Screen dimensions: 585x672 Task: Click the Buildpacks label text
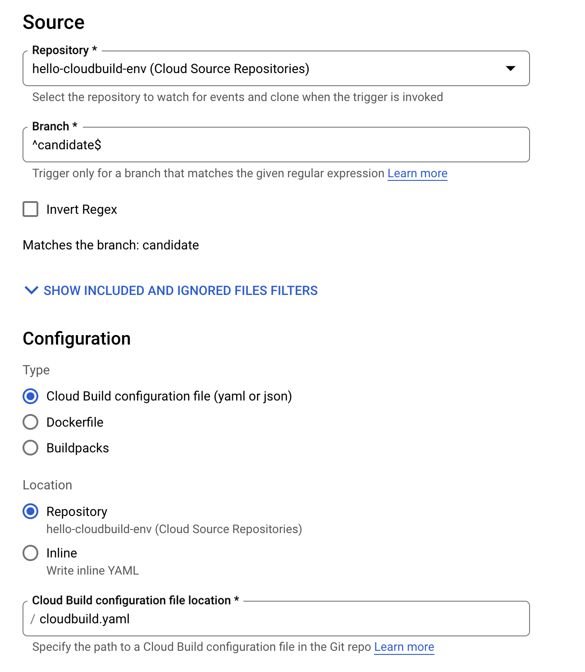[78, 448]
